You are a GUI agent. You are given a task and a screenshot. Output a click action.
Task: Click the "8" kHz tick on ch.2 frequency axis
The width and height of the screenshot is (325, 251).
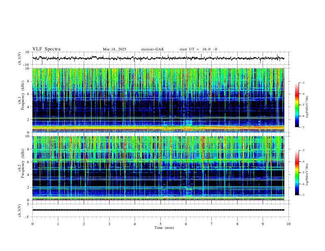tap(29, 149)
